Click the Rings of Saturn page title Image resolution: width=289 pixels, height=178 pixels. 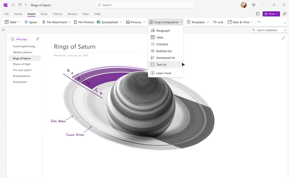(75, 47)
